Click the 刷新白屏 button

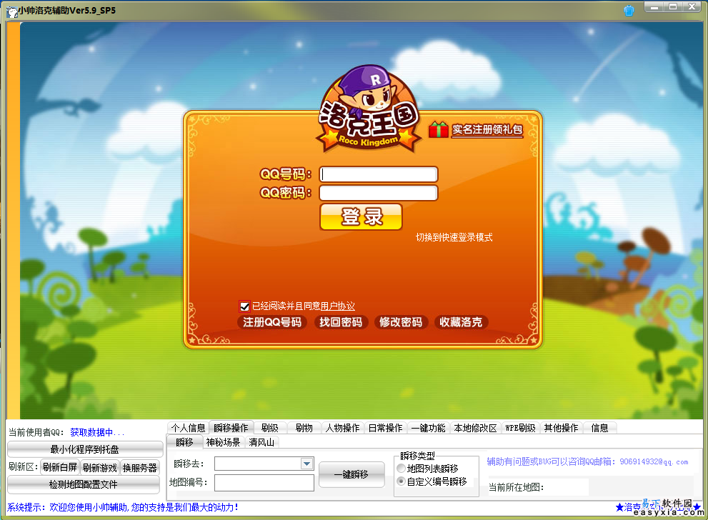[x=59, y=467]
